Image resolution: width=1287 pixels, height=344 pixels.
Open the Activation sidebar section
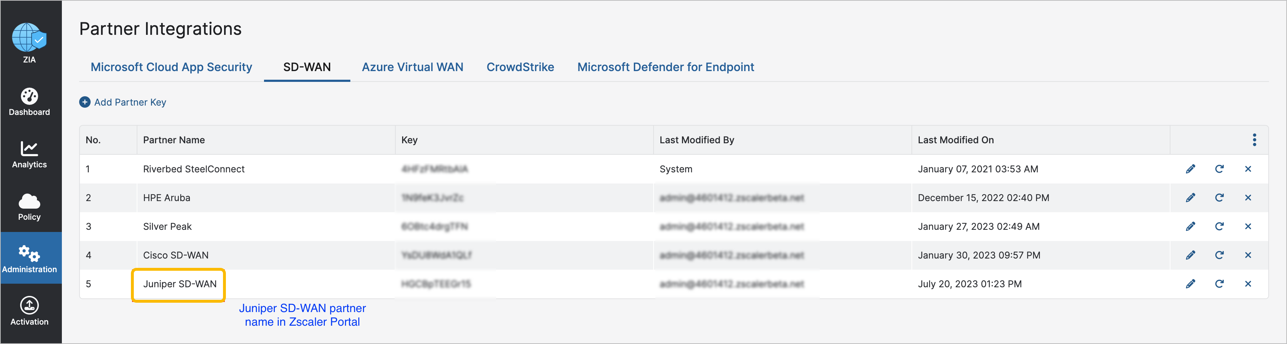pyautogui.click(x=29, y=311)
